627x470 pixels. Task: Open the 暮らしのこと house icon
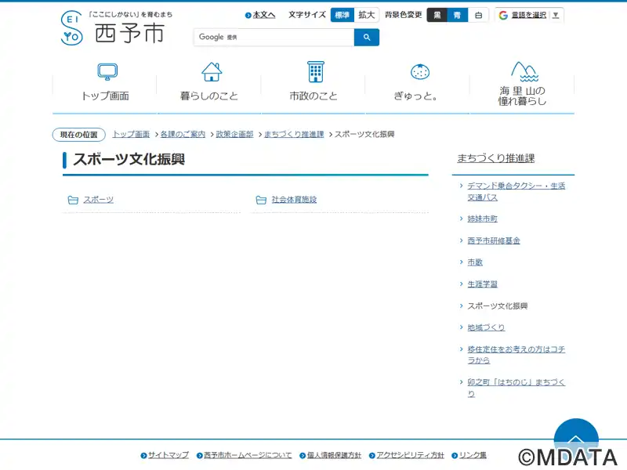211,72
